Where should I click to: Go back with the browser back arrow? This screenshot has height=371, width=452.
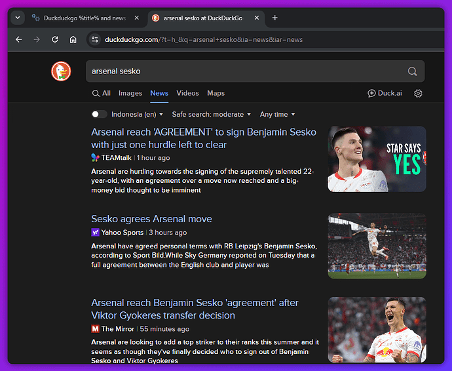(x=19, y=39)
